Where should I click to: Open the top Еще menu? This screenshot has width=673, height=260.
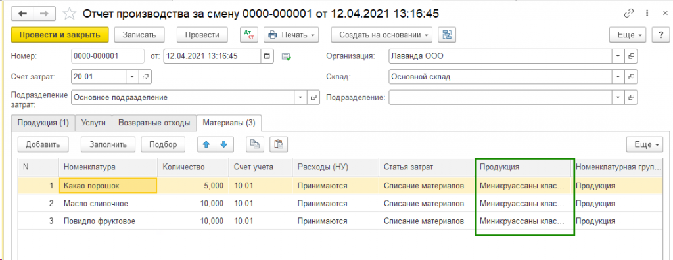(x=628, y=35)
